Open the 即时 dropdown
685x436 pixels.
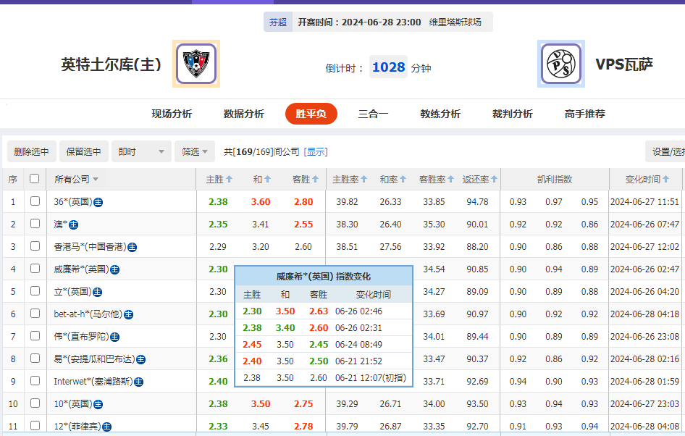pos(140,151)
